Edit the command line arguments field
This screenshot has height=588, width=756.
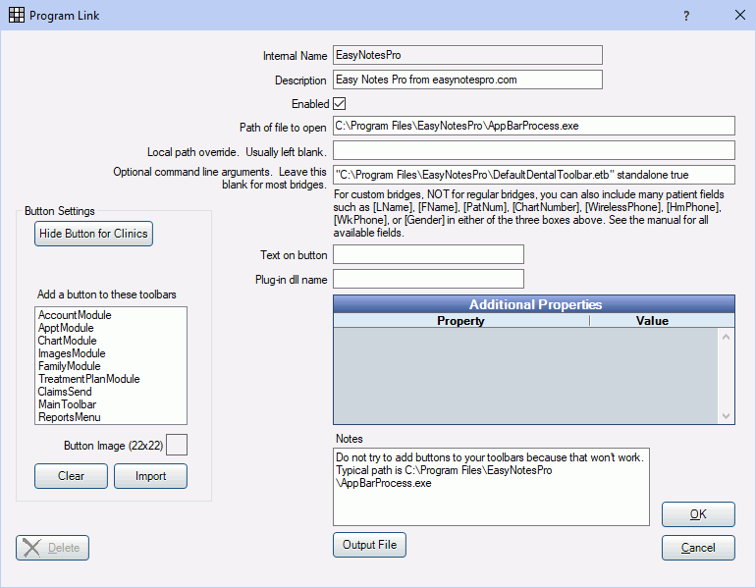pyautogui.click(x=534, y=175)
